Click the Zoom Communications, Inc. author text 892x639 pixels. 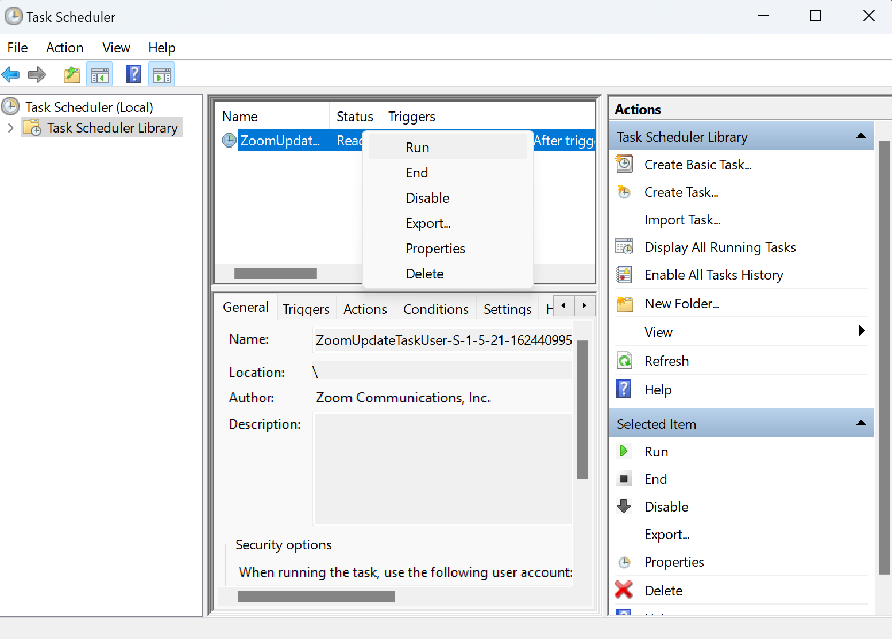pos(403,397)
